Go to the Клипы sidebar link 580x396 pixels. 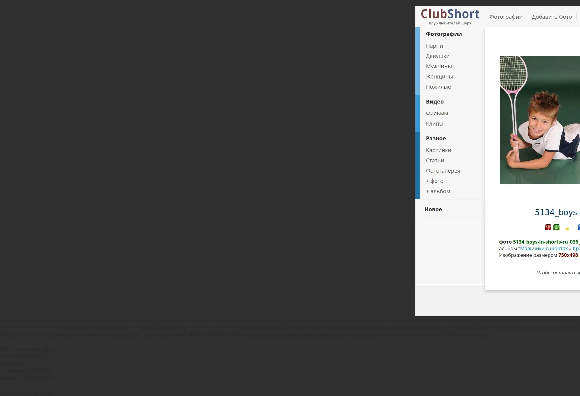click(434, 124)
